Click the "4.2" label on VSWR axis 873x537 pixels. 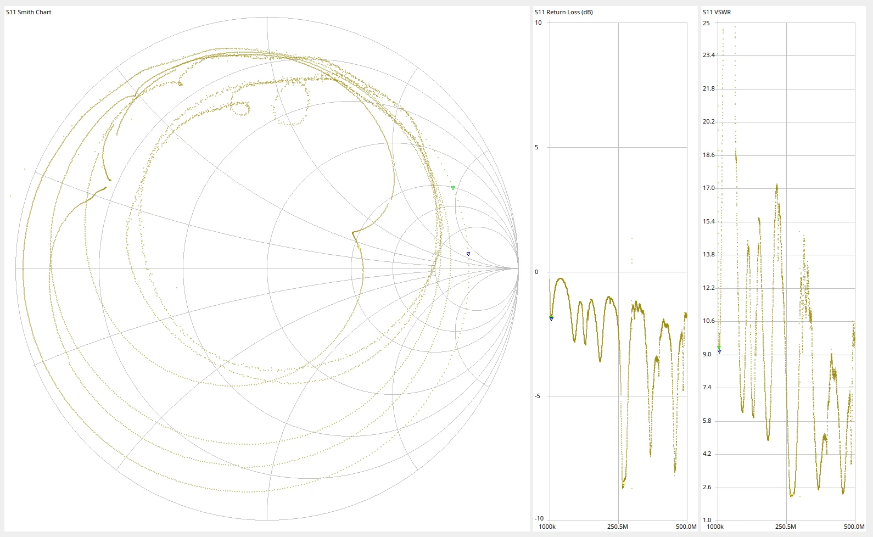pos(707,454)
